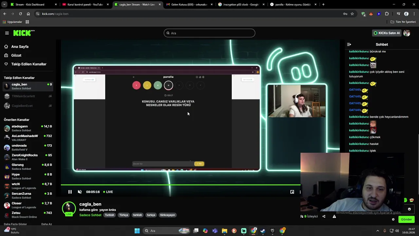Image resolution: width=419 pixels, height=236 pixels.
Task: Open the Kick user profile avatar
Action: [407, 33]
